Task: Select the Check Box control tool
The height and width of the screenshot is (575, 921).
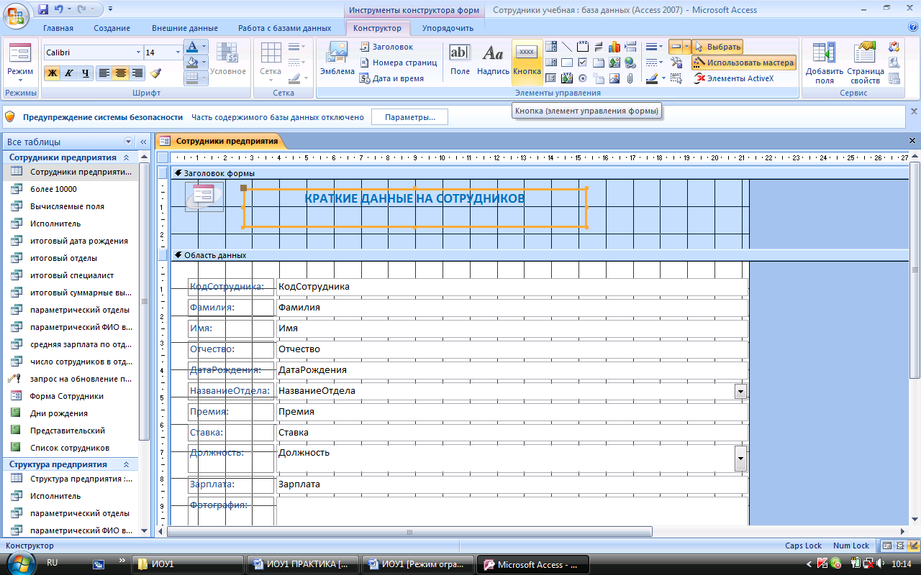Action: coord(583,63)
